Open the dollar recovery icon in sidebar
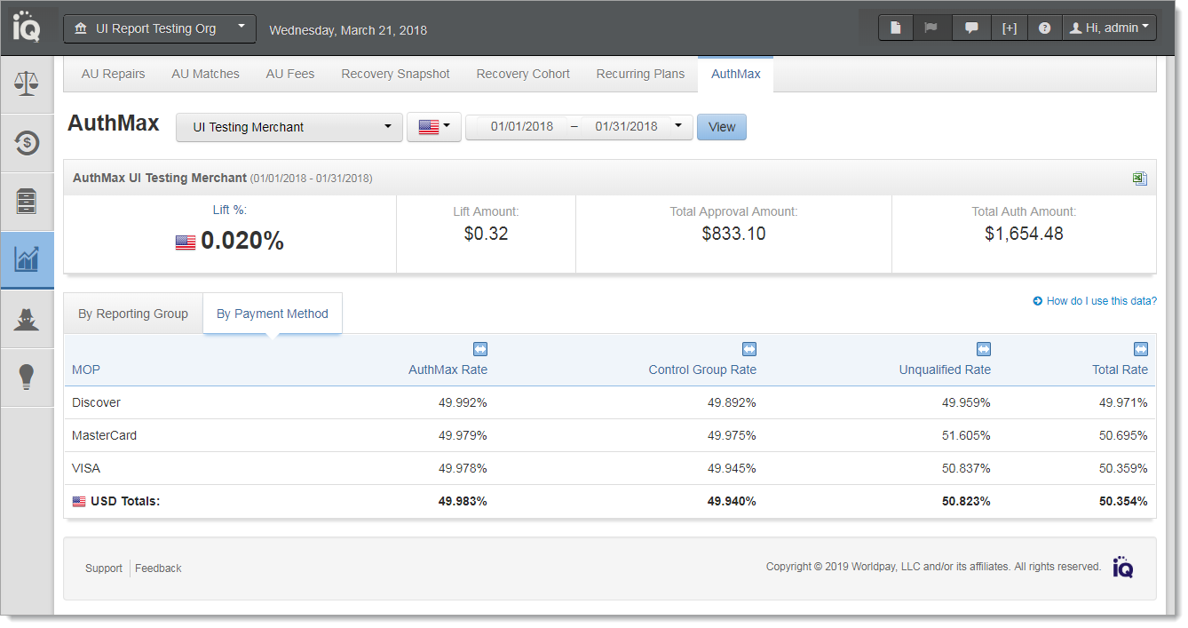1188x628 pixels. point(27,142)
